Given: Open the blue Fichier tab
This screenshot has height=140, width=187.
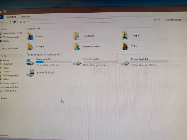Looking at the screenshot, I should click(x=1, y=17).
